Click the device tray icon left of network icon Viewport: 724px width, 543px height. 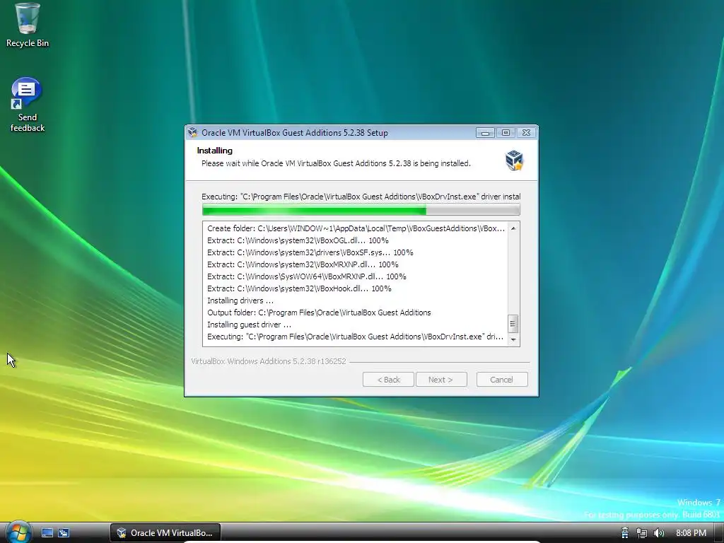pos(625,533)
